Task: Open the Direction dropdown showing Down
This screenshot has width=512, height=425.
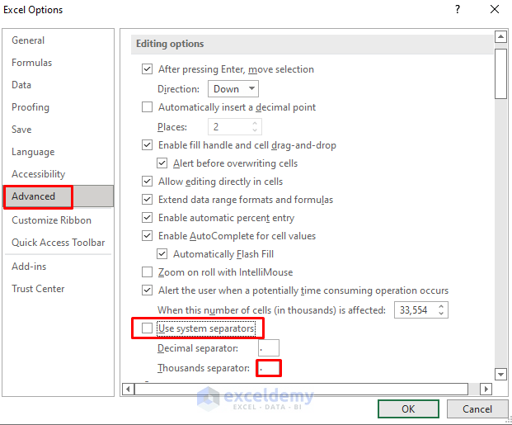Action: [233, 89]
